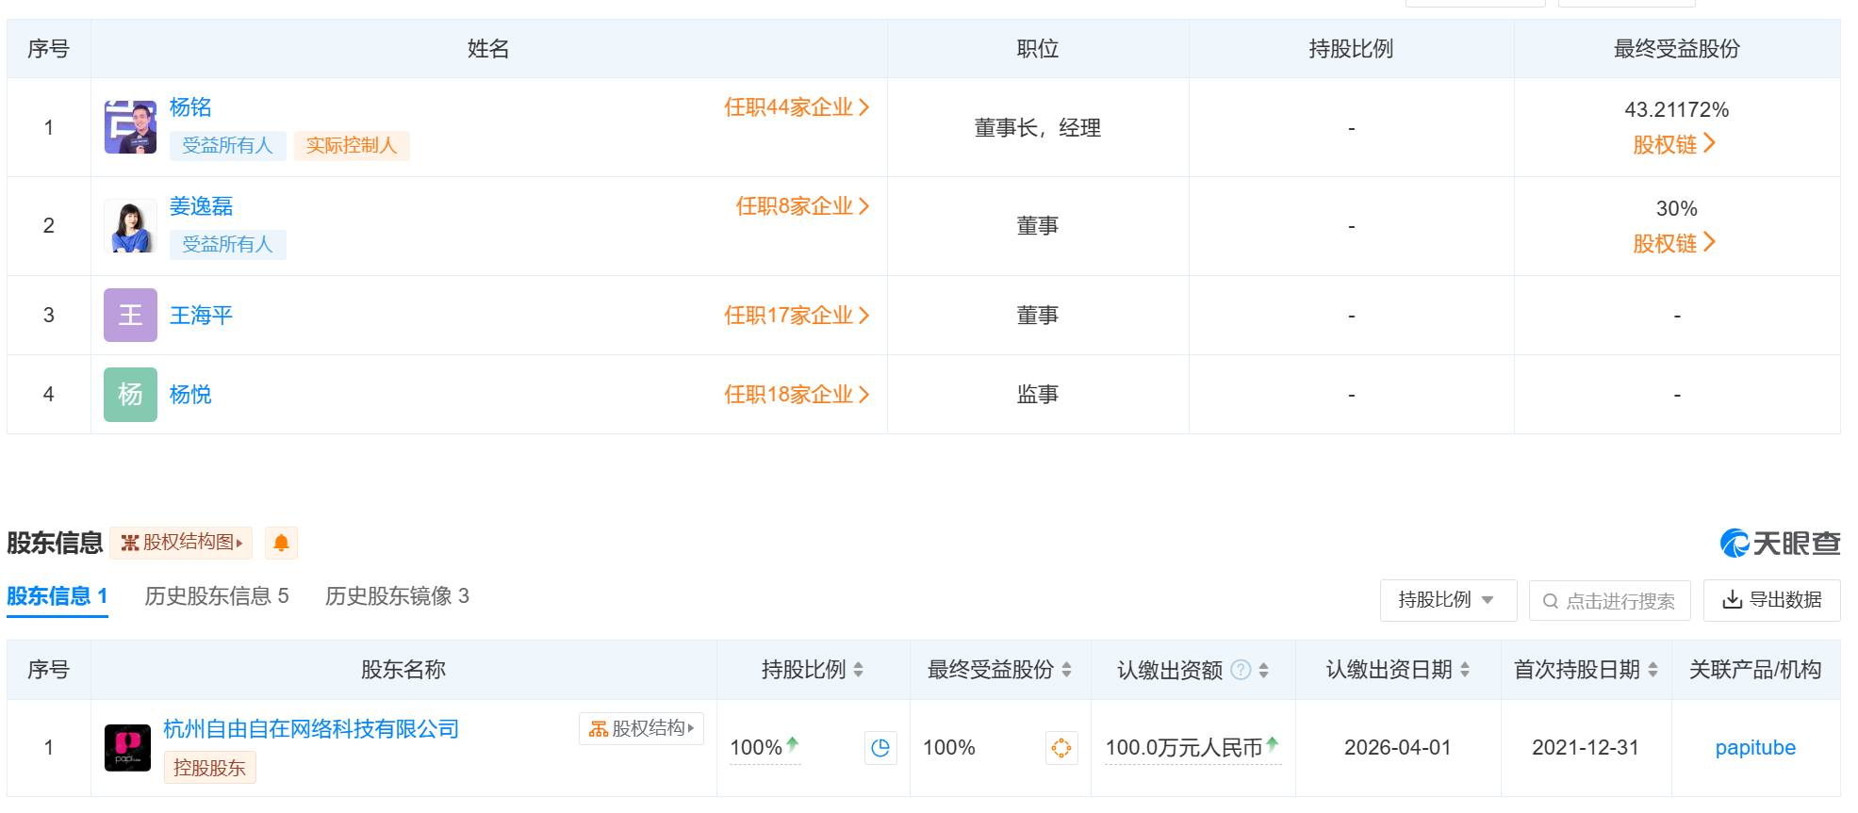This screenshot has height=813, width=1858.
Task: Expand the 股权结构图 button
Action: pyautogui.click(x=181, y=543)
